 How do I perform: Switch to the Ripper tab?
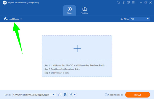[70, 10]
